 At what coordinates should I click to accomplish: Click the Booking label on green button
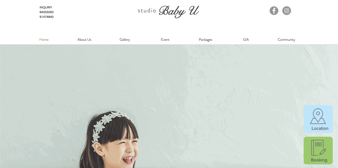click(x=319, y=160)
